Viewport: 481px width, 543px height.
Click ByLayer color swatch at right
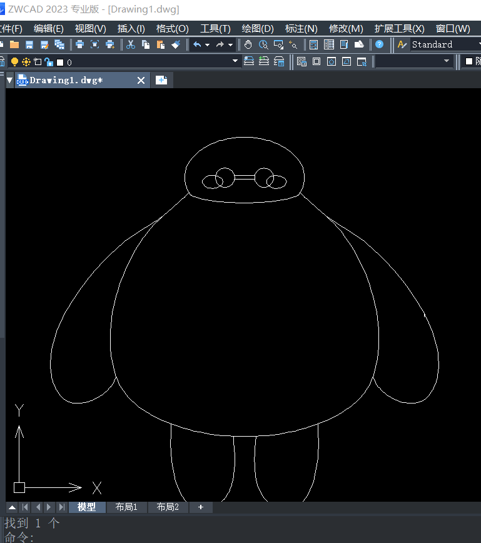click(x=469, y=61)
